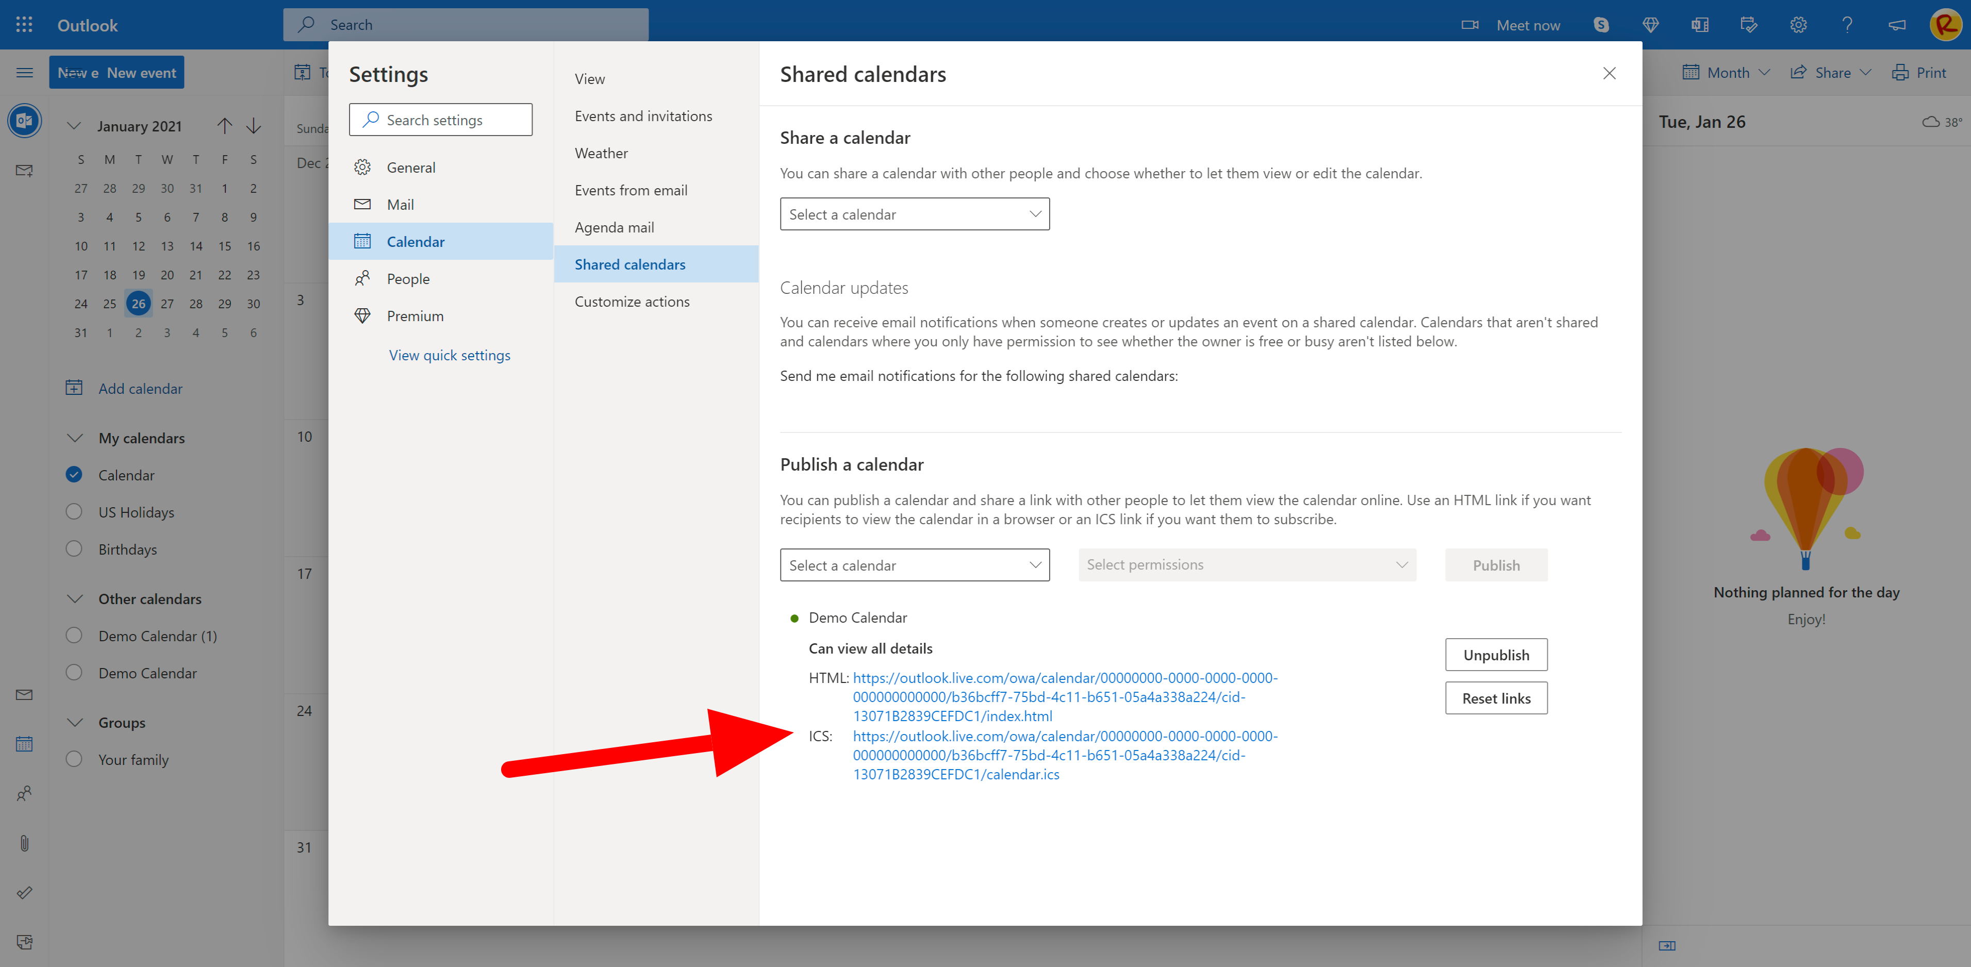Toggle the left hamburger navigation menu

[x=24, y=73]
